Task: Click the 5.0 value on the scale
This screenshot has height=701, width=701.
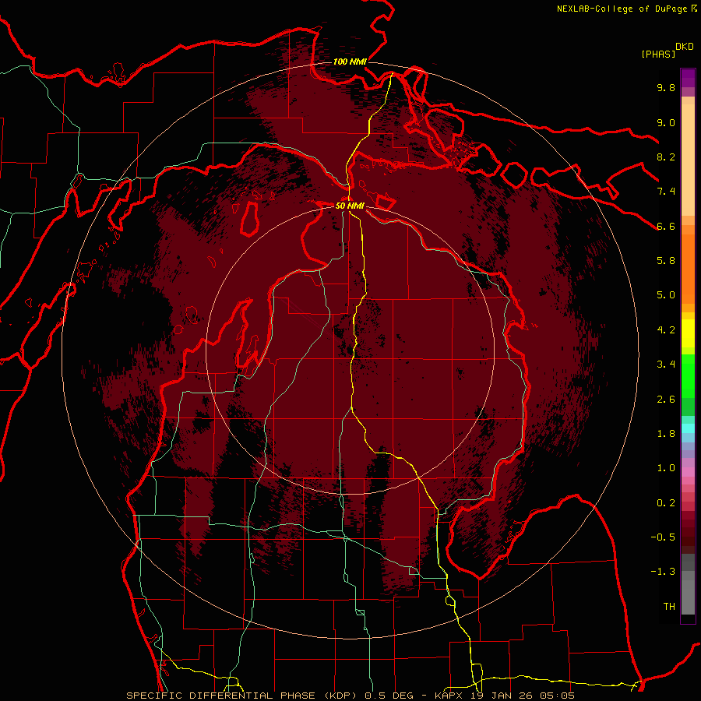Action: click(x=666, y=295)
